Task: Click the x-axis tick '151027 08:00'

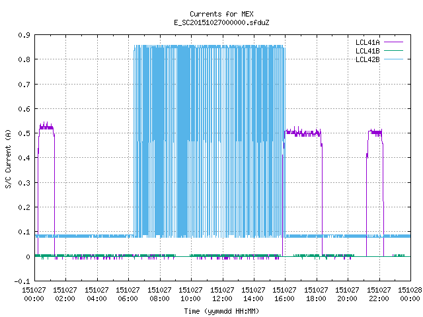Action: pos(159,295)
